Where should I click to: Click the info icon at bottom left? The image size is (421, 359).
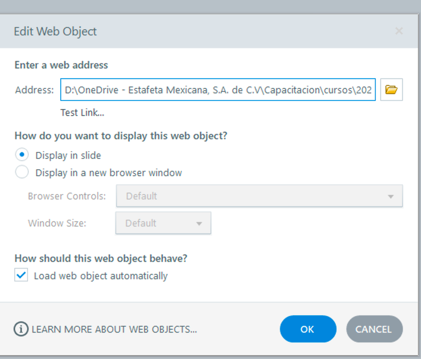tap(21, 329)
